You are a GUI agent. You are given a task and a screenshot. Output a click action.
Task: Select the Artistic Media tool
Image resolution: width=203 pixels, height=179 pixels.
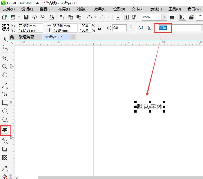pos(5,94)
